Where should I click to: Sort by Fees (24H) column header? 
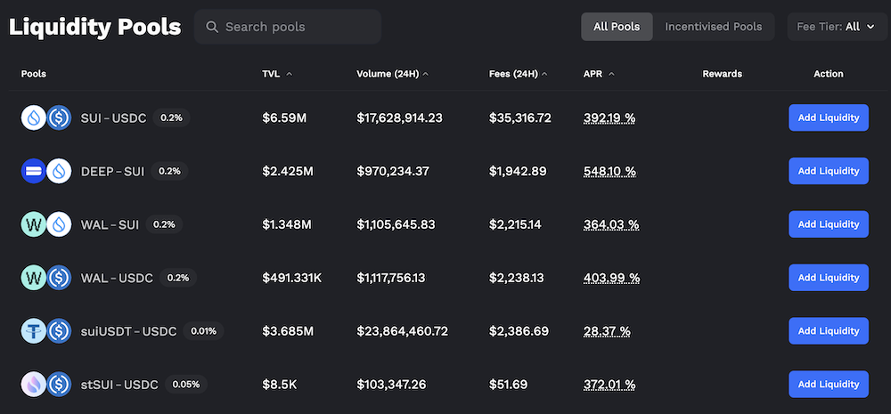click(519, 74)
